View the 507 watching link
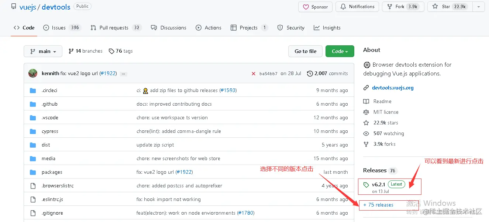 click(x=384, y=133)
